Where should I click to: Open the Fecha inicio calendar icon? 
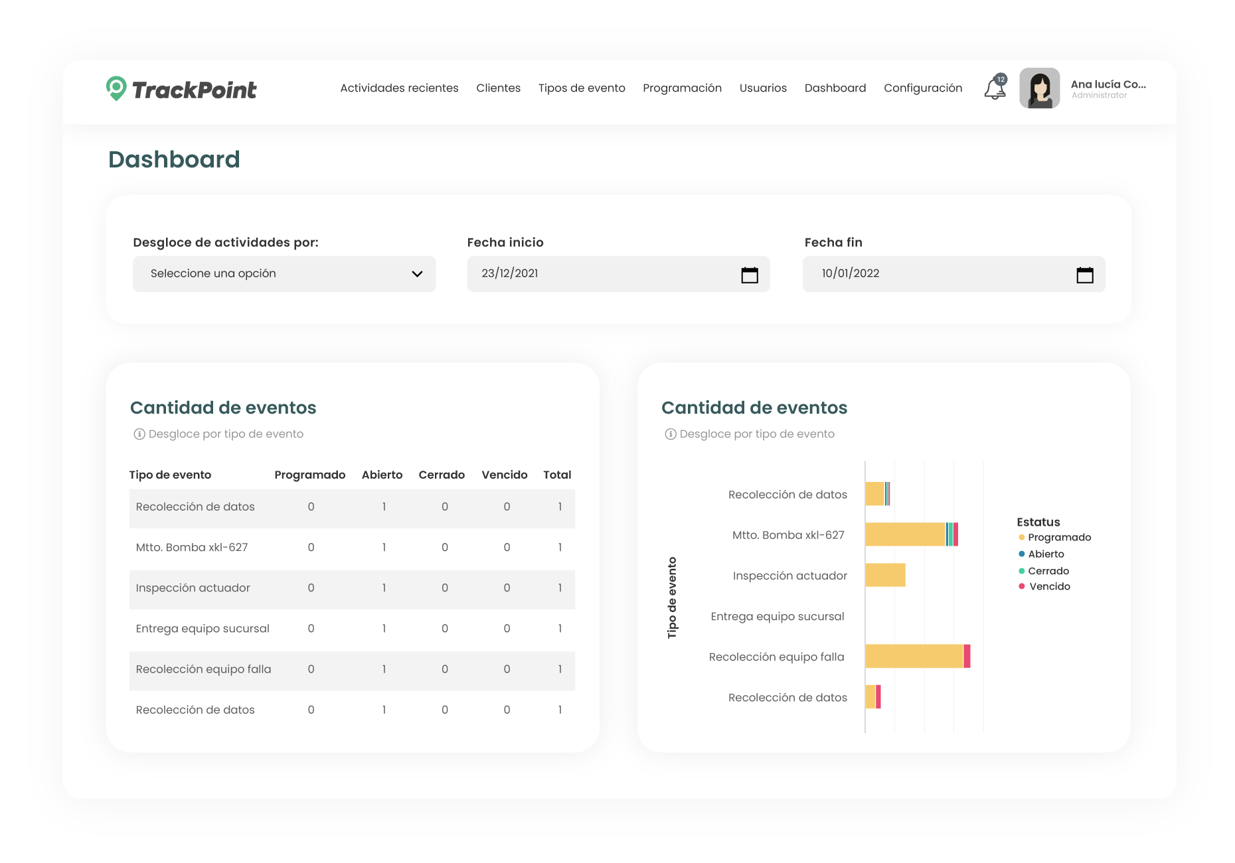749,275
